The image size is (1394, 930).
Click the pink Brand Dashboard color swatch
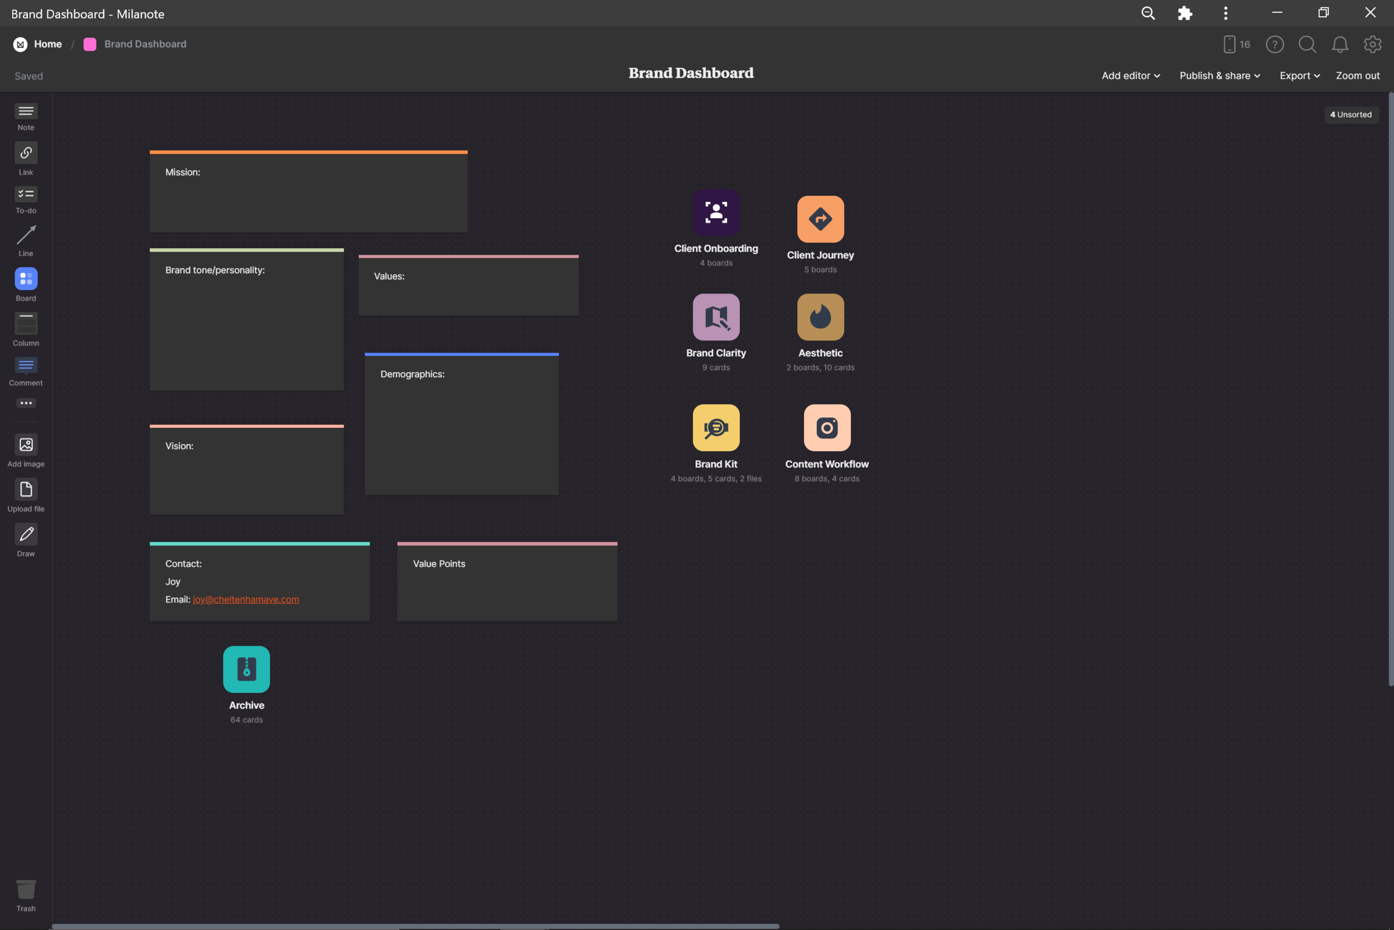(x=90, y=45)
